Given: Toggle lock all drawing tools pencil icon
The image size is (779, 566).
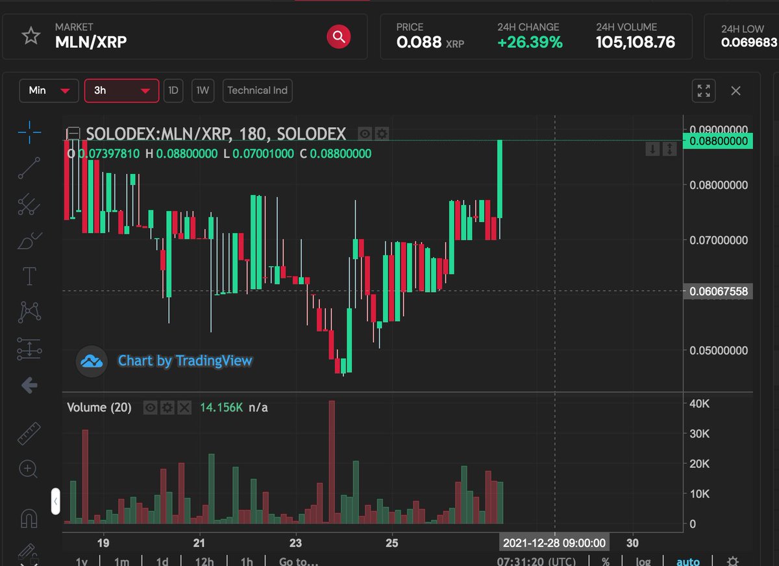Looking at the screenshot, I should tap(27, 552).
